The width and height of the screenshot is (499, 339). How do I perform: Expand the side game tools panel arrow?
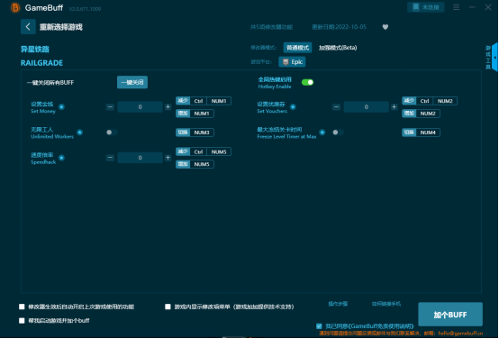click(494, 58)
